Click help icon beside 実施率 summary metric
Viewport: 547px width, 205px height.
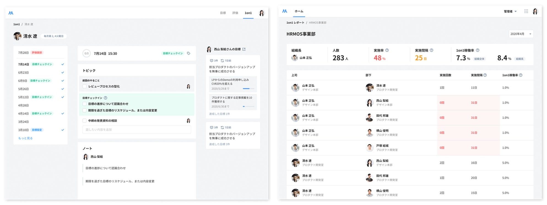click(x=387, y=50)
